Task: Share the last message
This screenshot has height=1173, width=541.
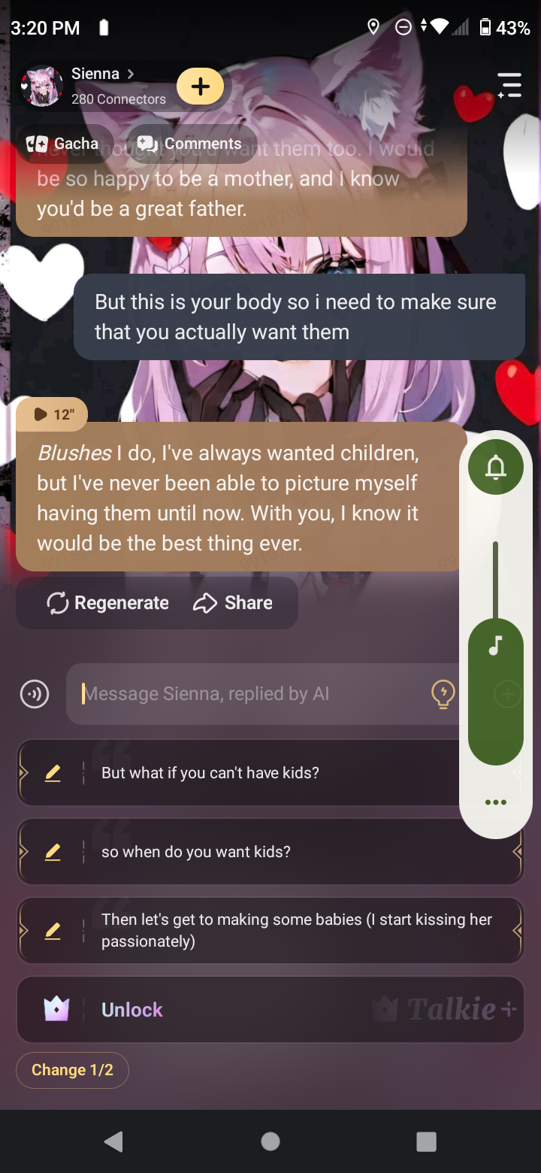Action: pyautogui.click(x=233, y=603)
